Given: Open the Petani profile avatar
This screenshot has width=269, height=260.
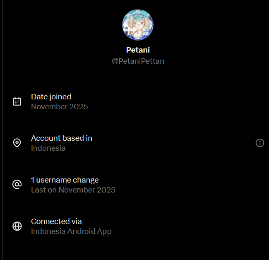Looking at the screenshot, I should [x=138, y=25].
